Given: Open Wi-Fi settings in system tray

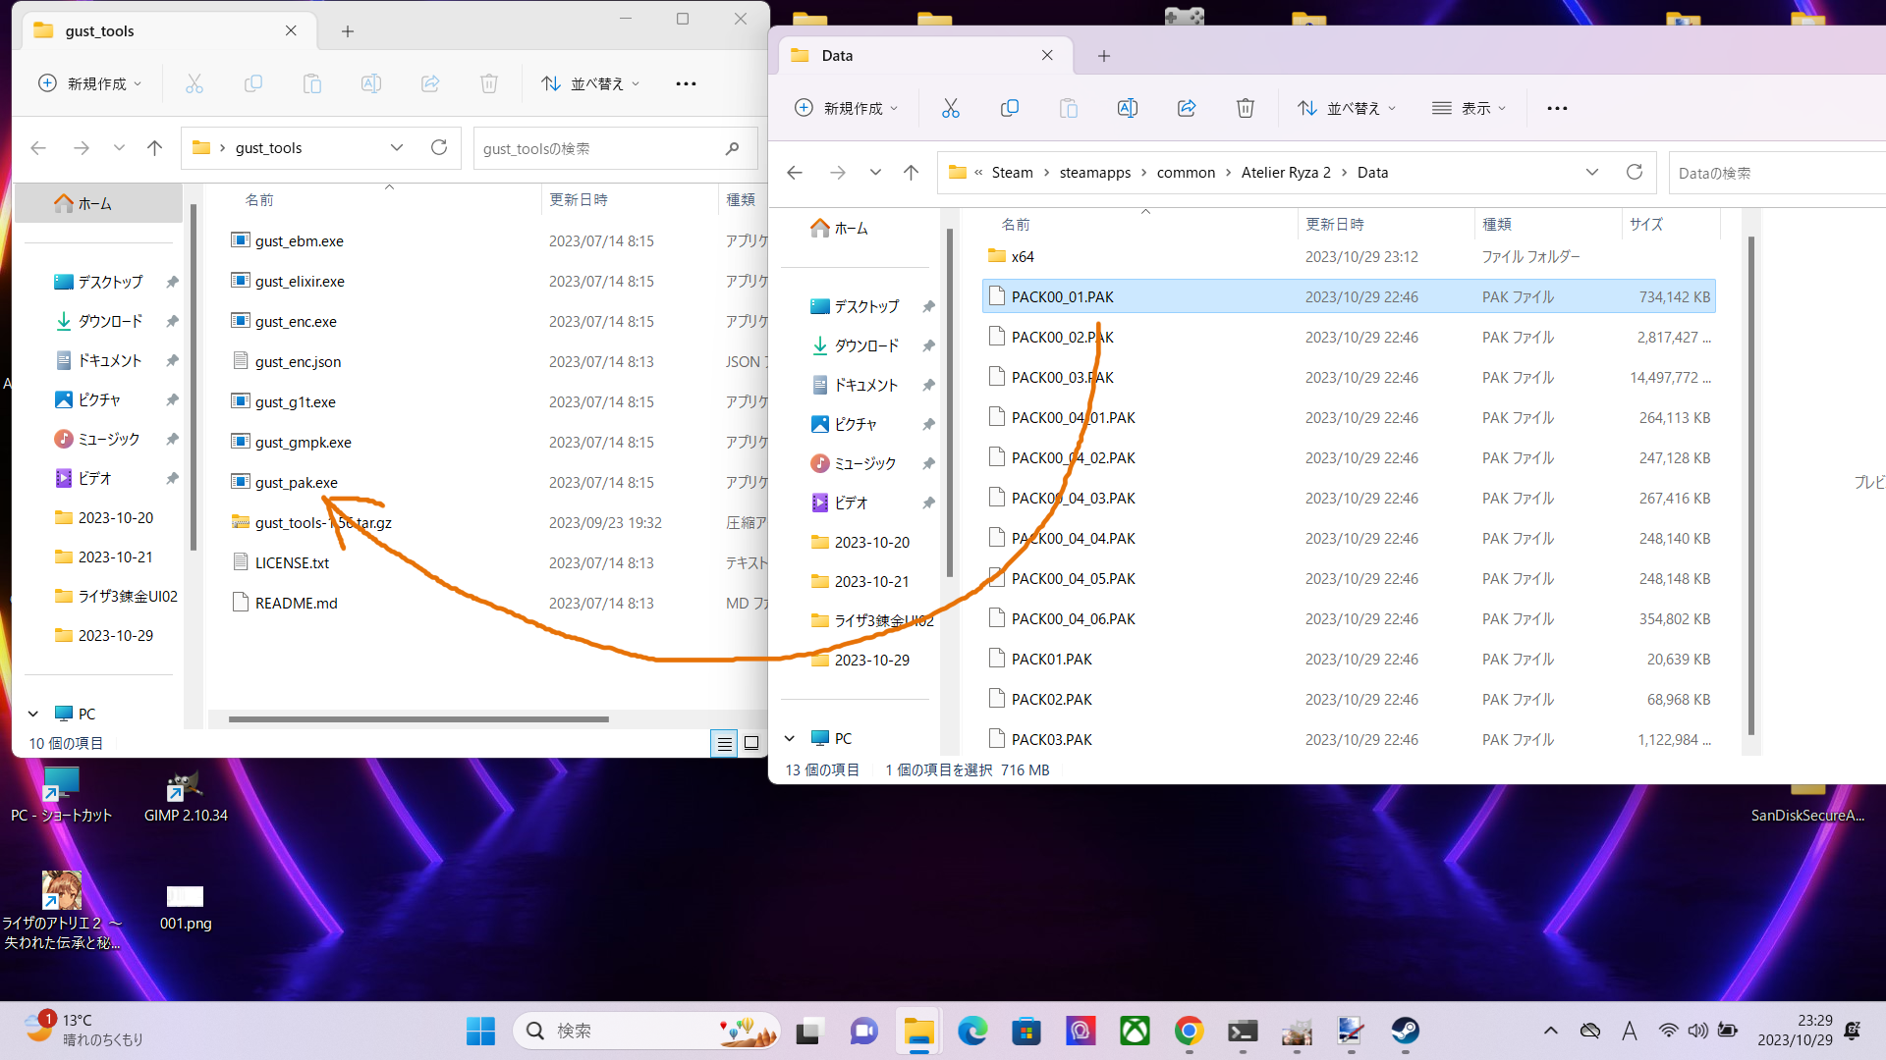Looking at the screenshot, I should (x=1668, y=1031).
